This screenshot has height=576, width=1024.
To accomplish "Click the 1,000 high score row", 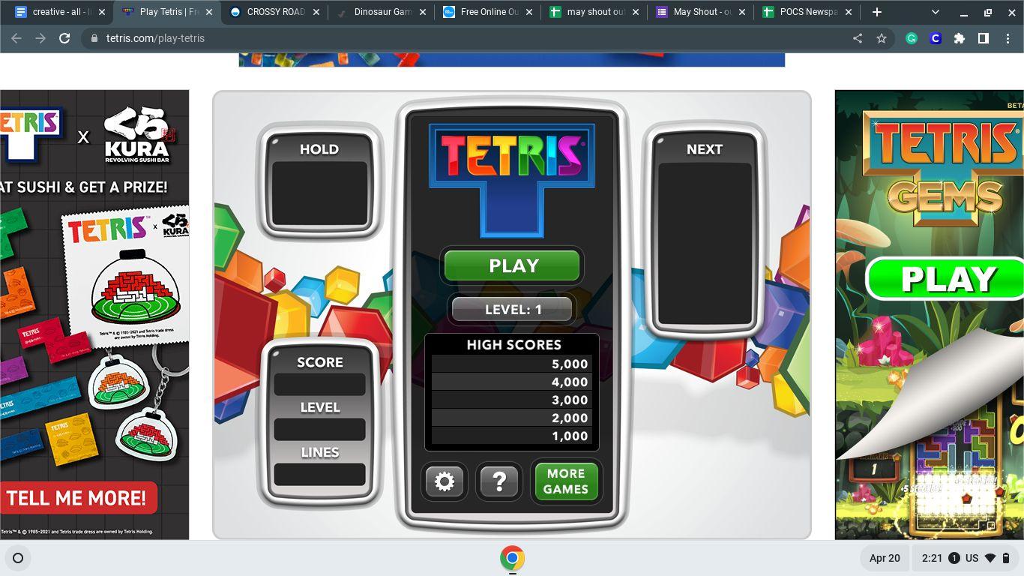I will pyautogui.click(x=511, y=436).
